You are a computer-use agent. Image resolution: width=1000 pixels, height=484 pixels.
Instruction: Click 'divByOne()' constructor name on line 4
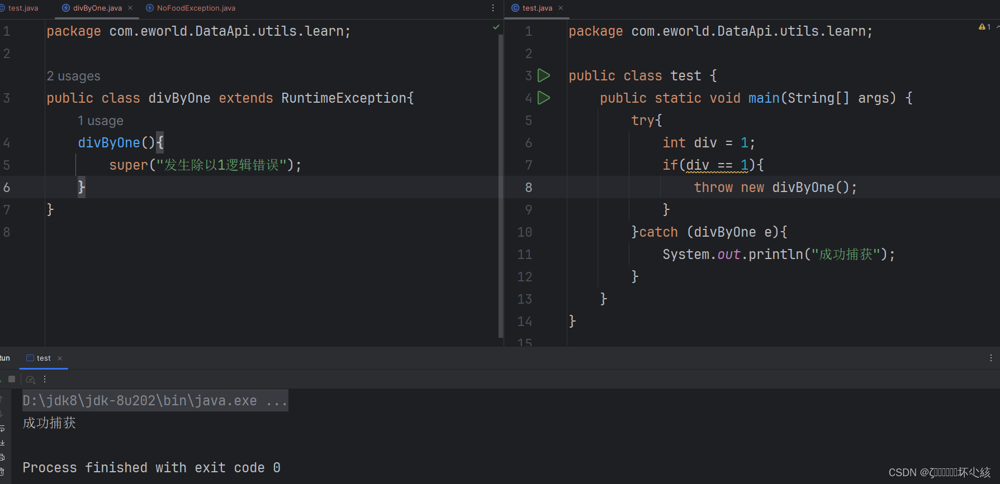(116, 143)
